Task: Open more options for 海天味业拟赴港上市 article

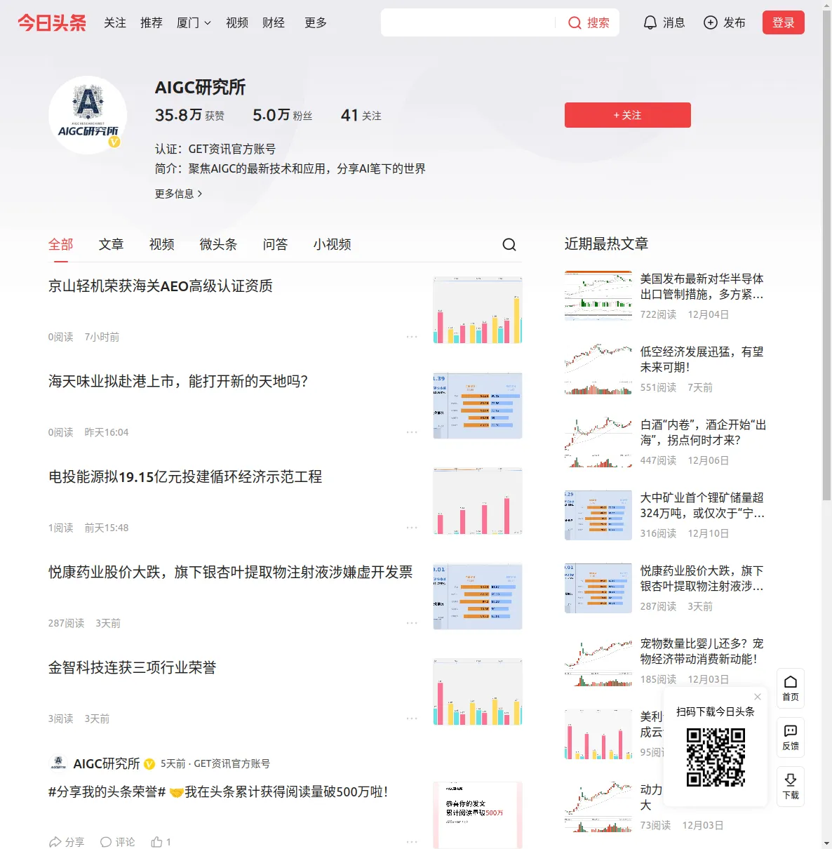Action: [x=412, y=432]
